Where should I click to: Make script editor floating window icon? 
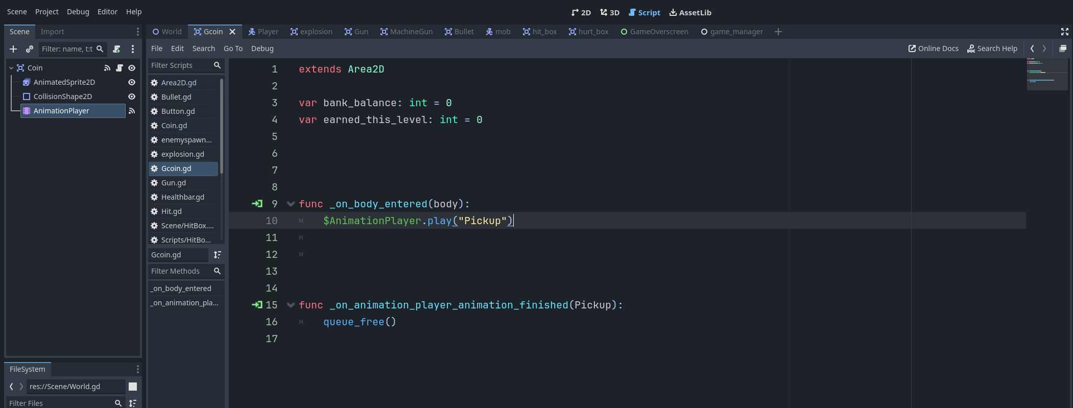click(x=1063, y=49)
